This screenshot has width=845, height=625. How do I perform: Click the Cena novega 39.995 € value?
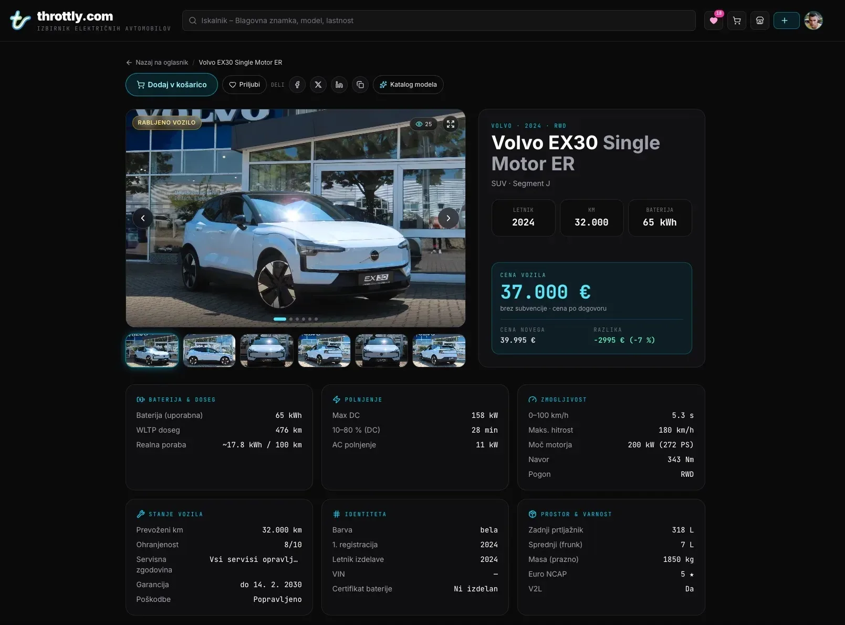point(518,340)
